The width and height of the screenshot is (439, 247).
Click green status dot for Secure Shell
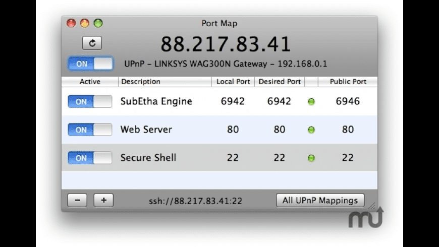pyautogui.click(x=311, y=158)
